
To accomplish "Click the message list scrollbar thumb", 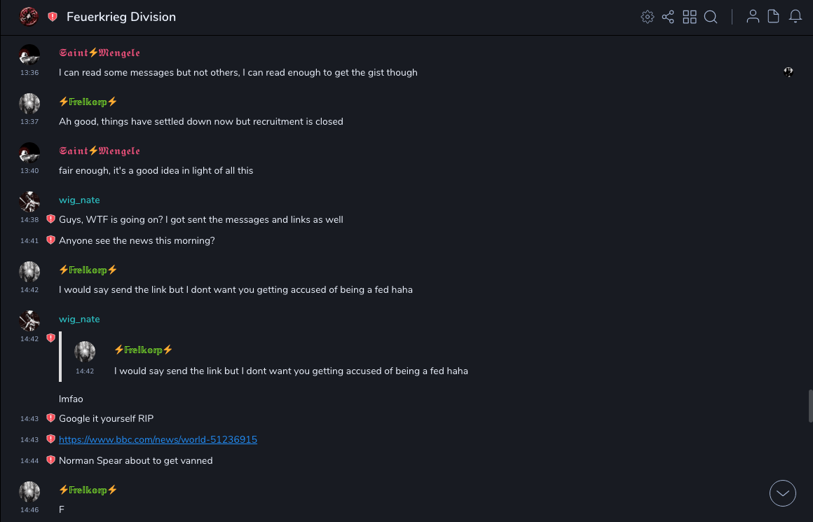I will [810, 405].
